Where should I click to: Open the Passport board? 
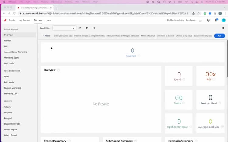pos(8,118)
